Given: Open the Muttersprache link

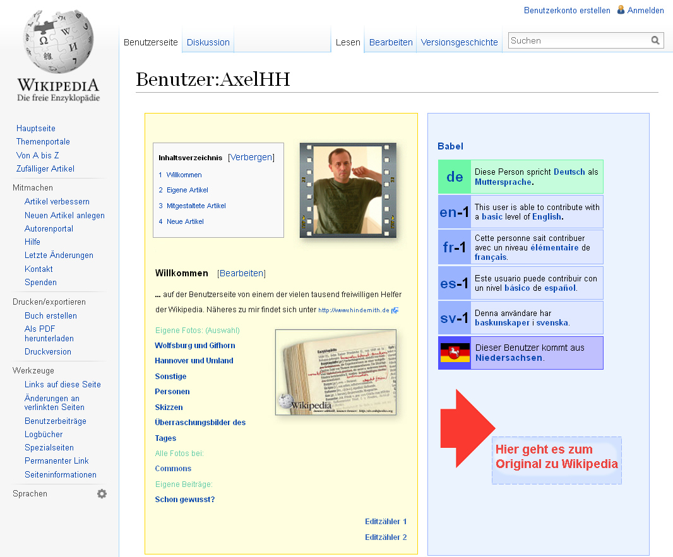Looking at the screenshot, I should tap(503, 182).
